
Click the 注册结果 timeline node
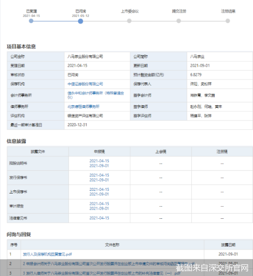[228, 21]
